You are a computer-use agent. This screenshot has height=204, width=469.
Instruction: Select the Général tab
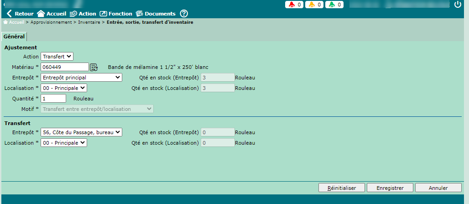click(14, 37)
